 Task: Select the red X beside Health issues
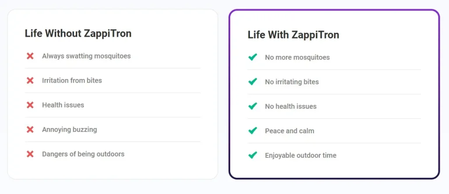(30, 105)
